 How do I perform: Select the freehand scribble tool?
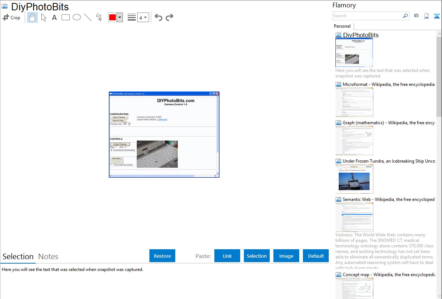pos(99,17)
